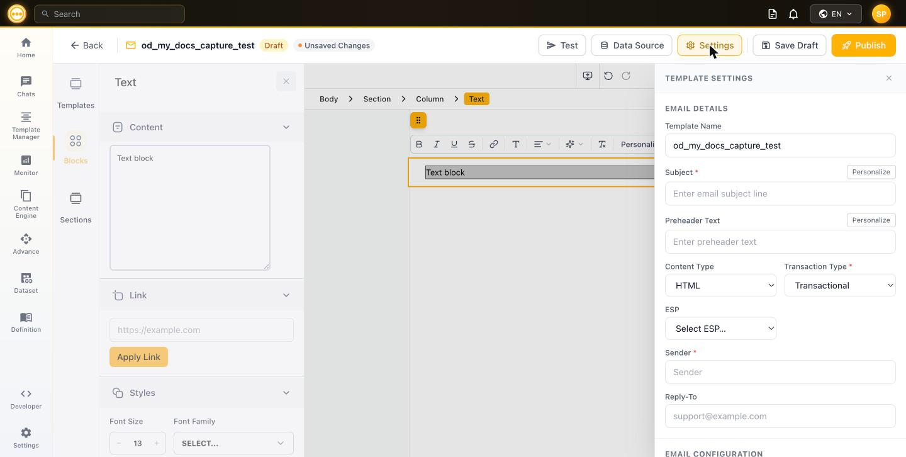
Task: Apply strikethrough formatting
Action: click(472, 144)
